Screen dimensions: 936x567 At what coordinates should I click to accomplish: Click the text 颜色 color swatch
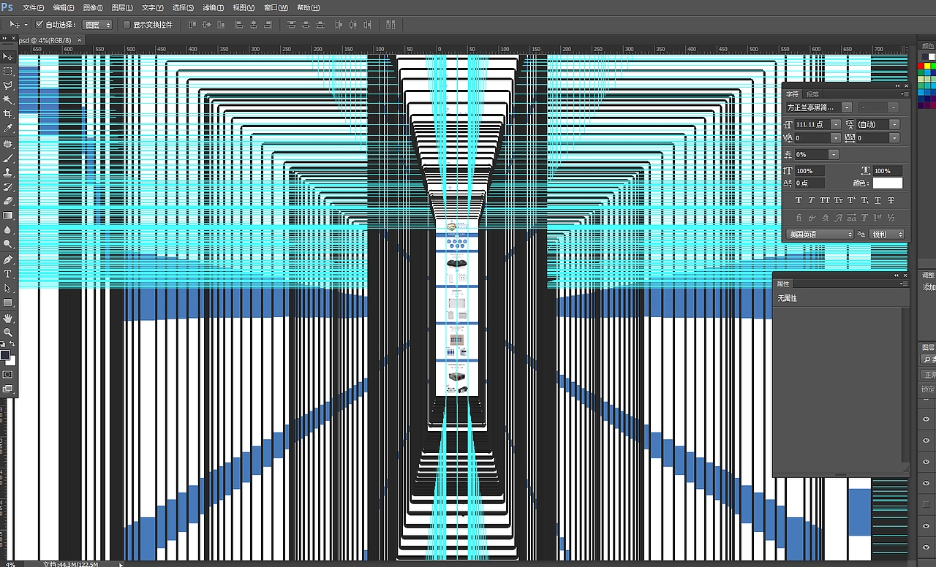pos(888,183)
